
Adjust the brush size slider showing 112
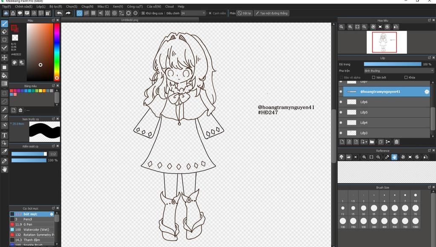click(x=29, y=154)
